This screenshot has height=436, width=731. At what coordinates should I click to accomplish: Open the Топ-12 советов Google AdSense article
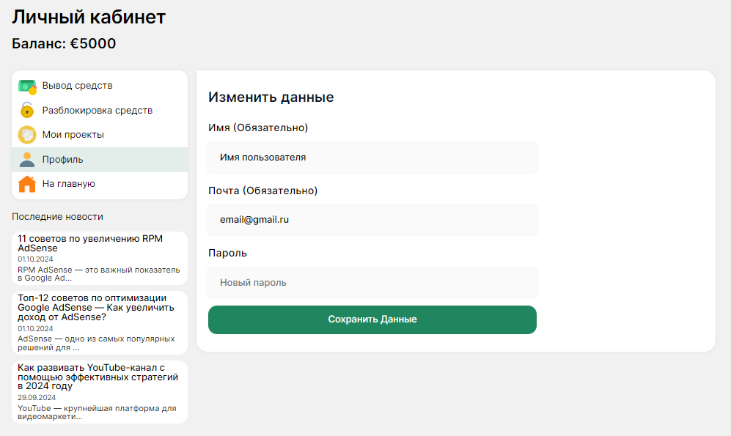pyautogui.click(x=96, y=308)
